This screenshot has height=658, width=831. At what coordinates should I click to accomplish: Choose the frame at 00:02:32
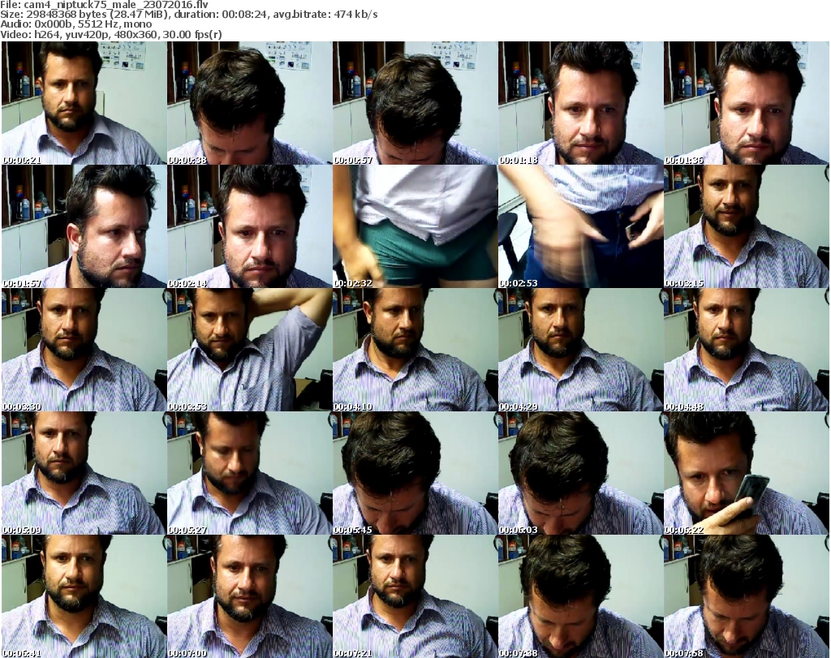415,226
